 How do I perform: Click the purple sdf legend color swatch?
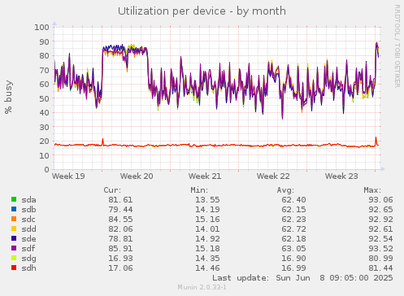[x=14, y=248]
